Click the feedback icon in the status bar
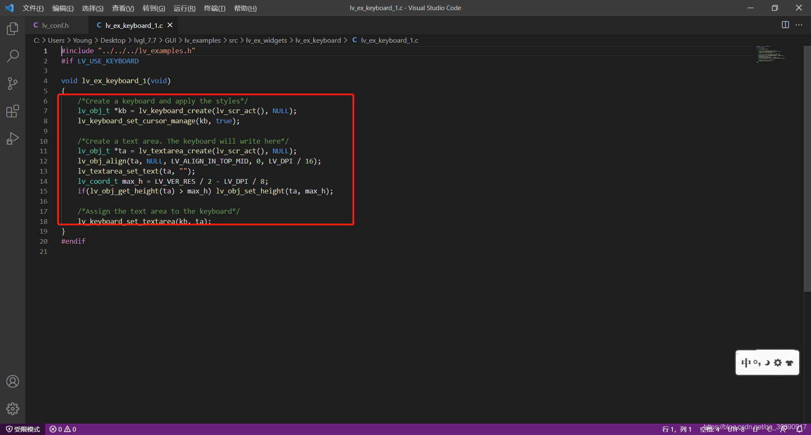Viewport: 811px width, 435px height. coord(783,429)
